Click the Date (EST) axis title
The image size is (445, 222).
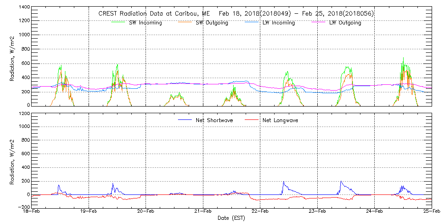(231, 218)
